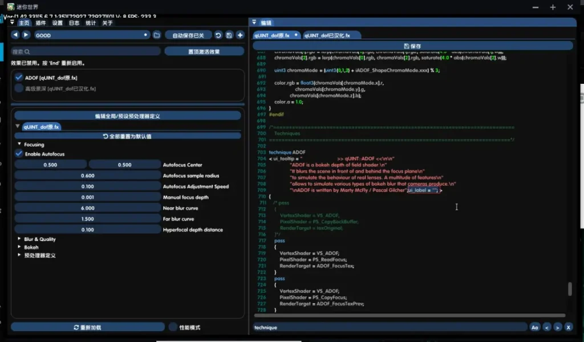Close the technique search bar with X
584x342 pixels.
pyautogui.click(x=568, y=327)
